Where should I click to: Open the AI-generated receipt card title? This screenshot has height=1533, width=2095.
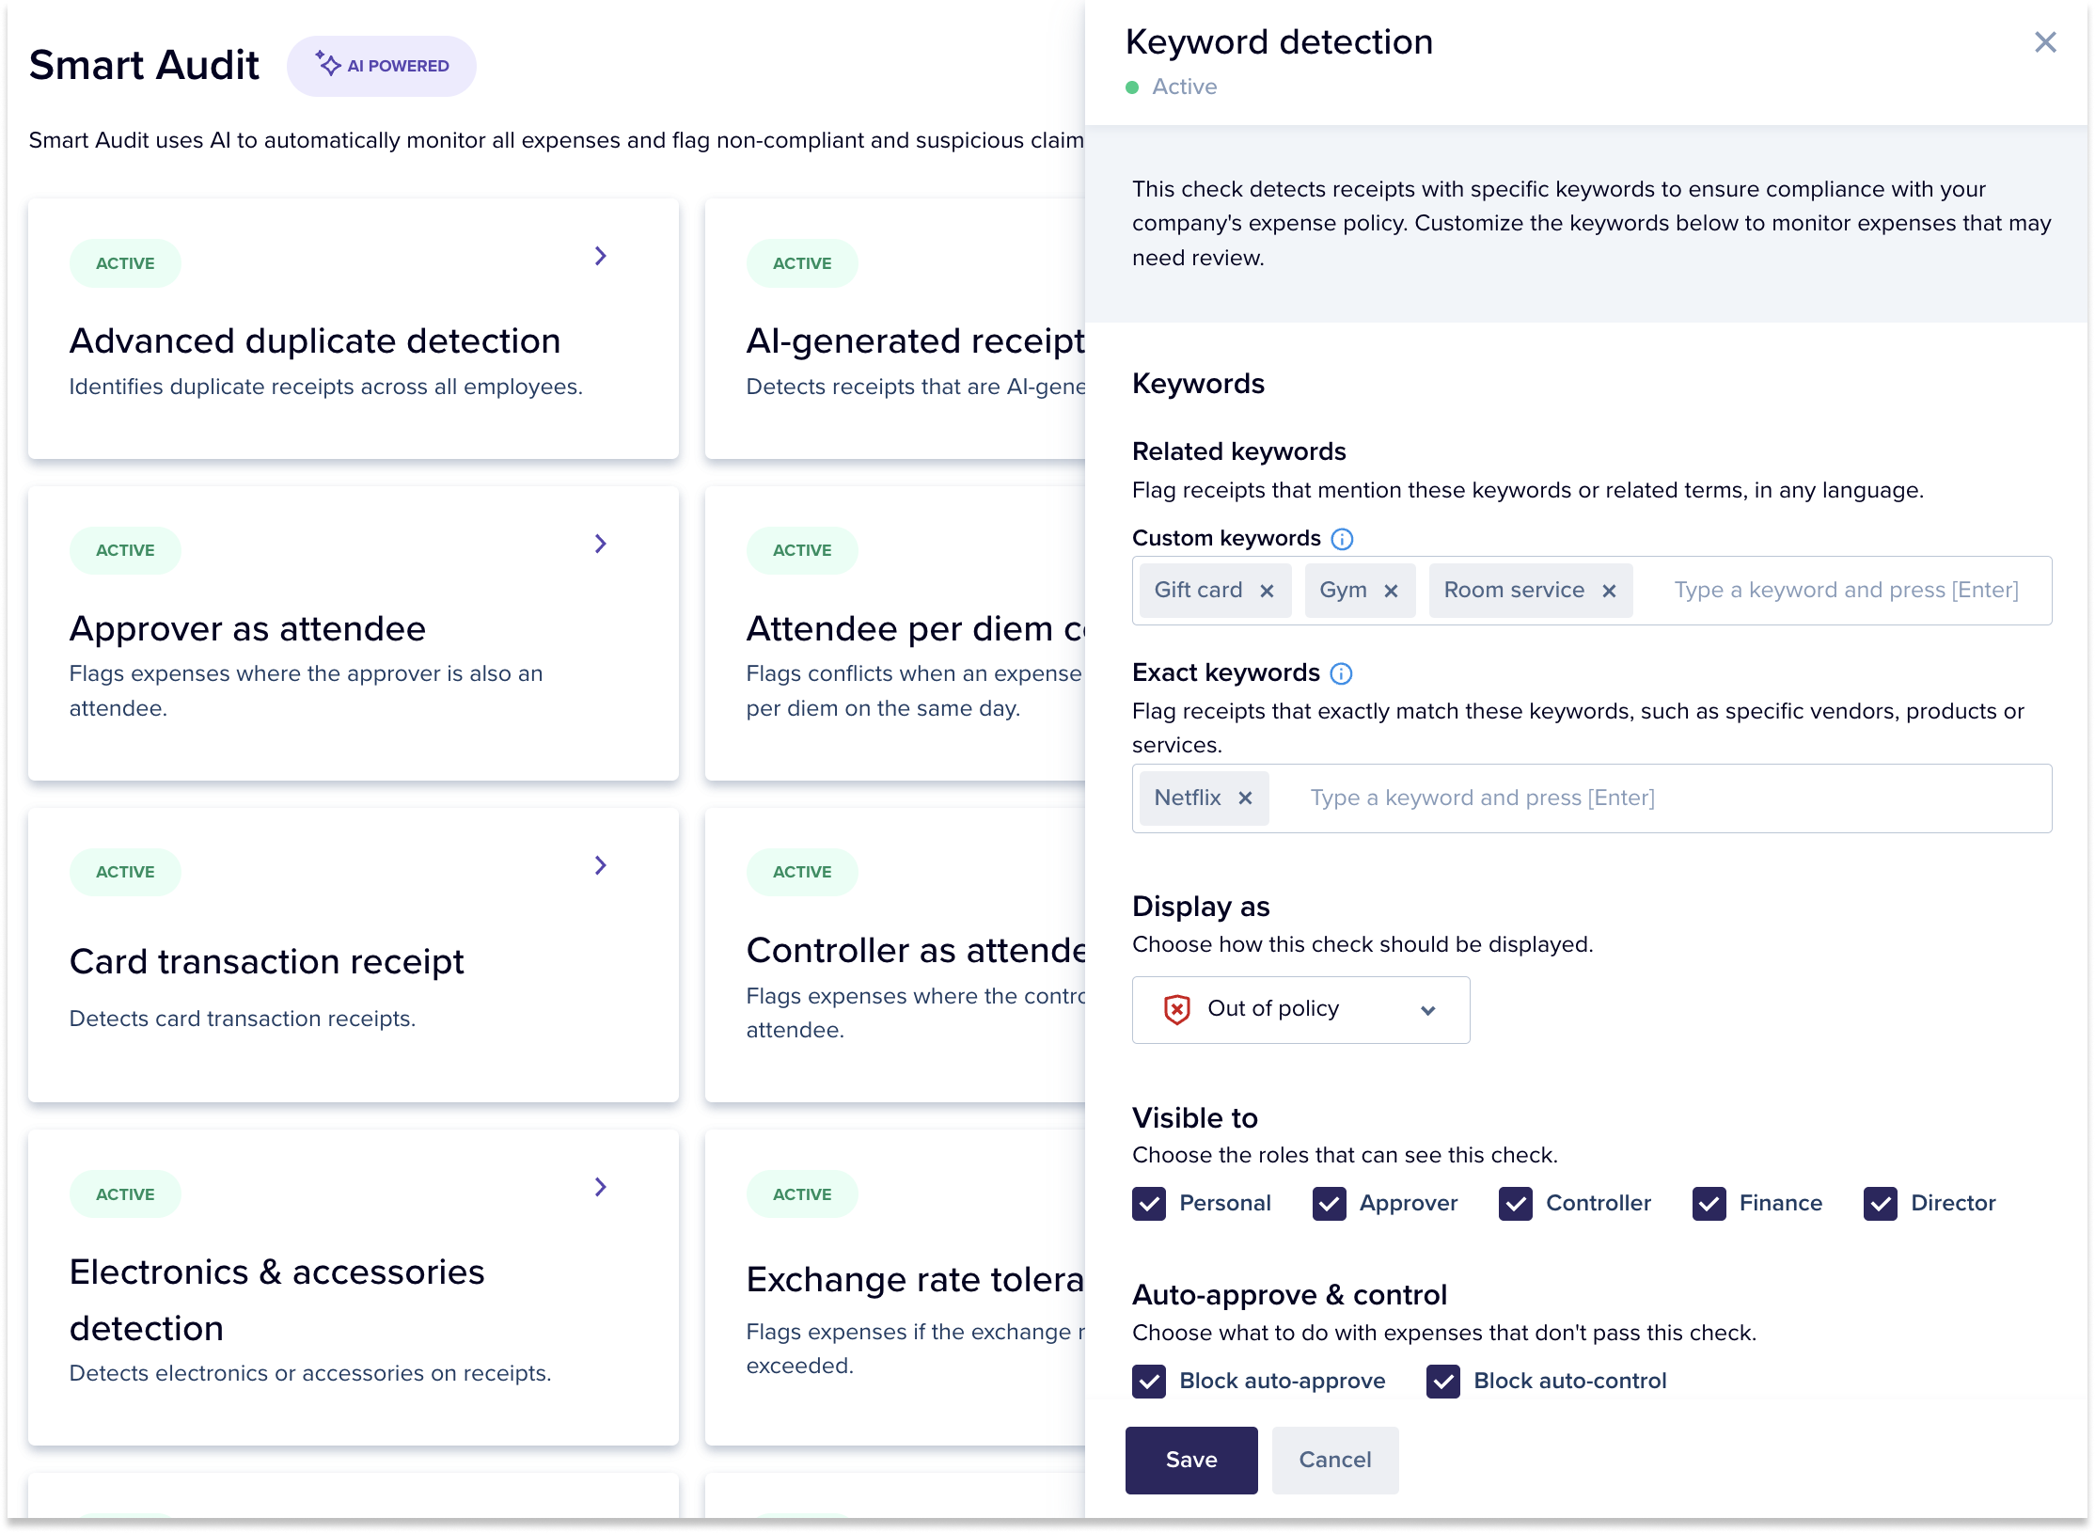click(915, 341)
